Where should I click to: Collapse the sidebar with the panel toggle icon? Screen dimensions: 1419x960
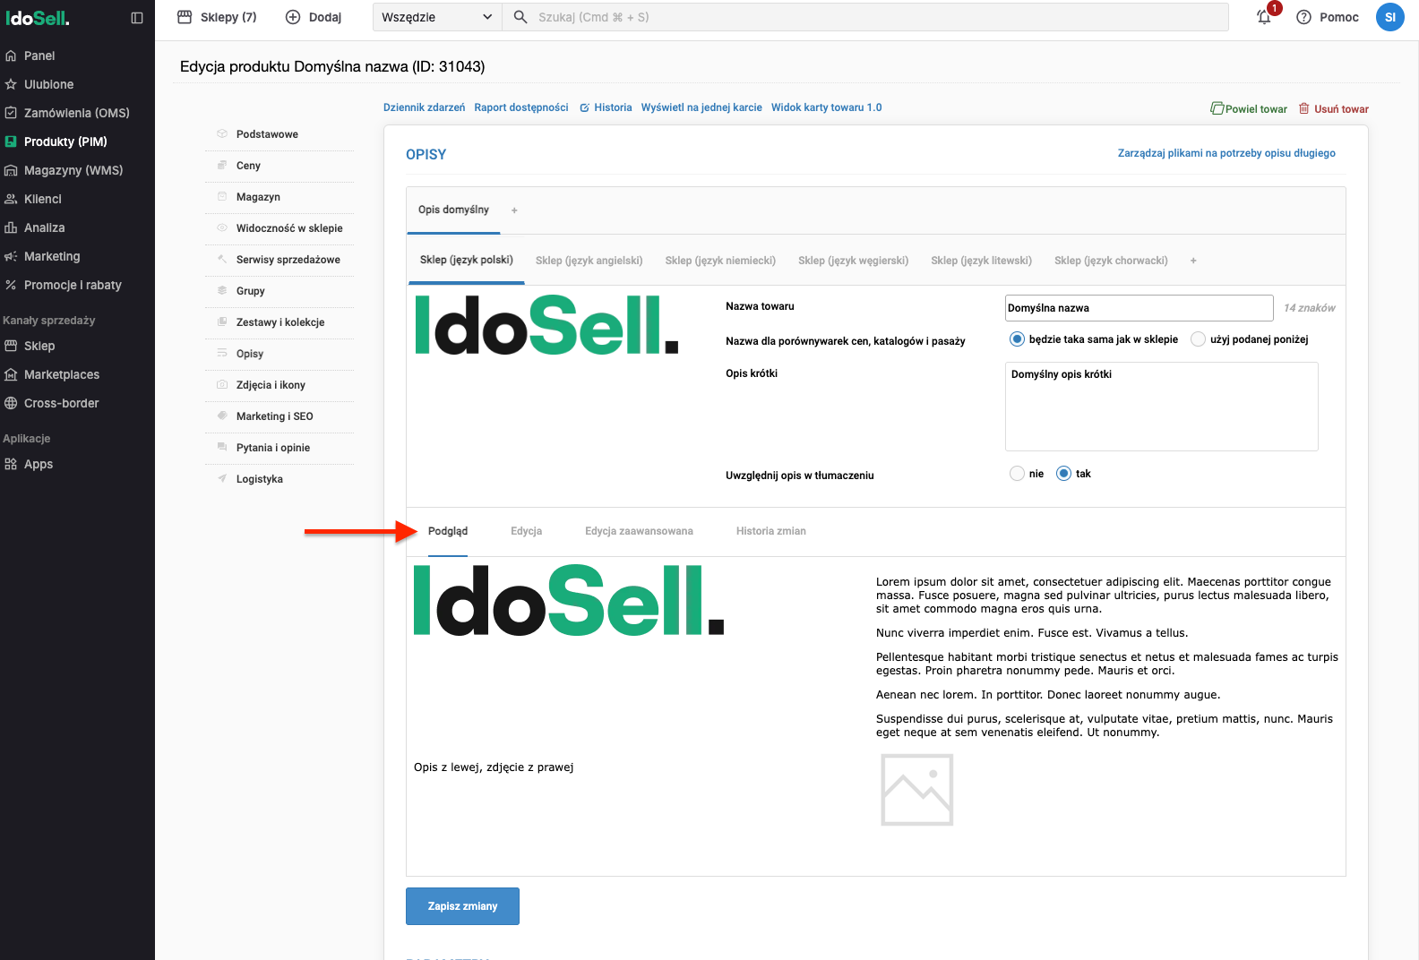tap(137, 17)
